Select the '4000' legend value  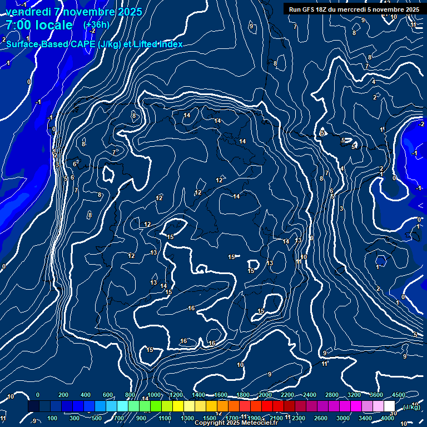(387, 418)
